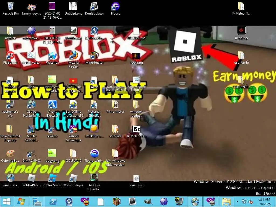This screenshot has height=207, width=276.
Task: Launch the Avant Browser shortcut
Action: tap(53, 109)
